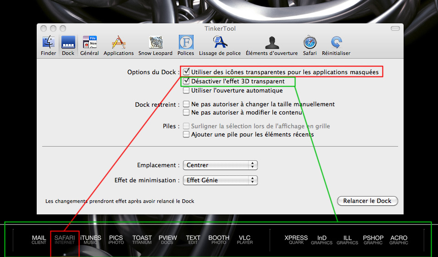Open ACRO GRAPHIC in the Dock
Image resolution: width=438 pixels, height=257 pixels.
coord(399,240)
